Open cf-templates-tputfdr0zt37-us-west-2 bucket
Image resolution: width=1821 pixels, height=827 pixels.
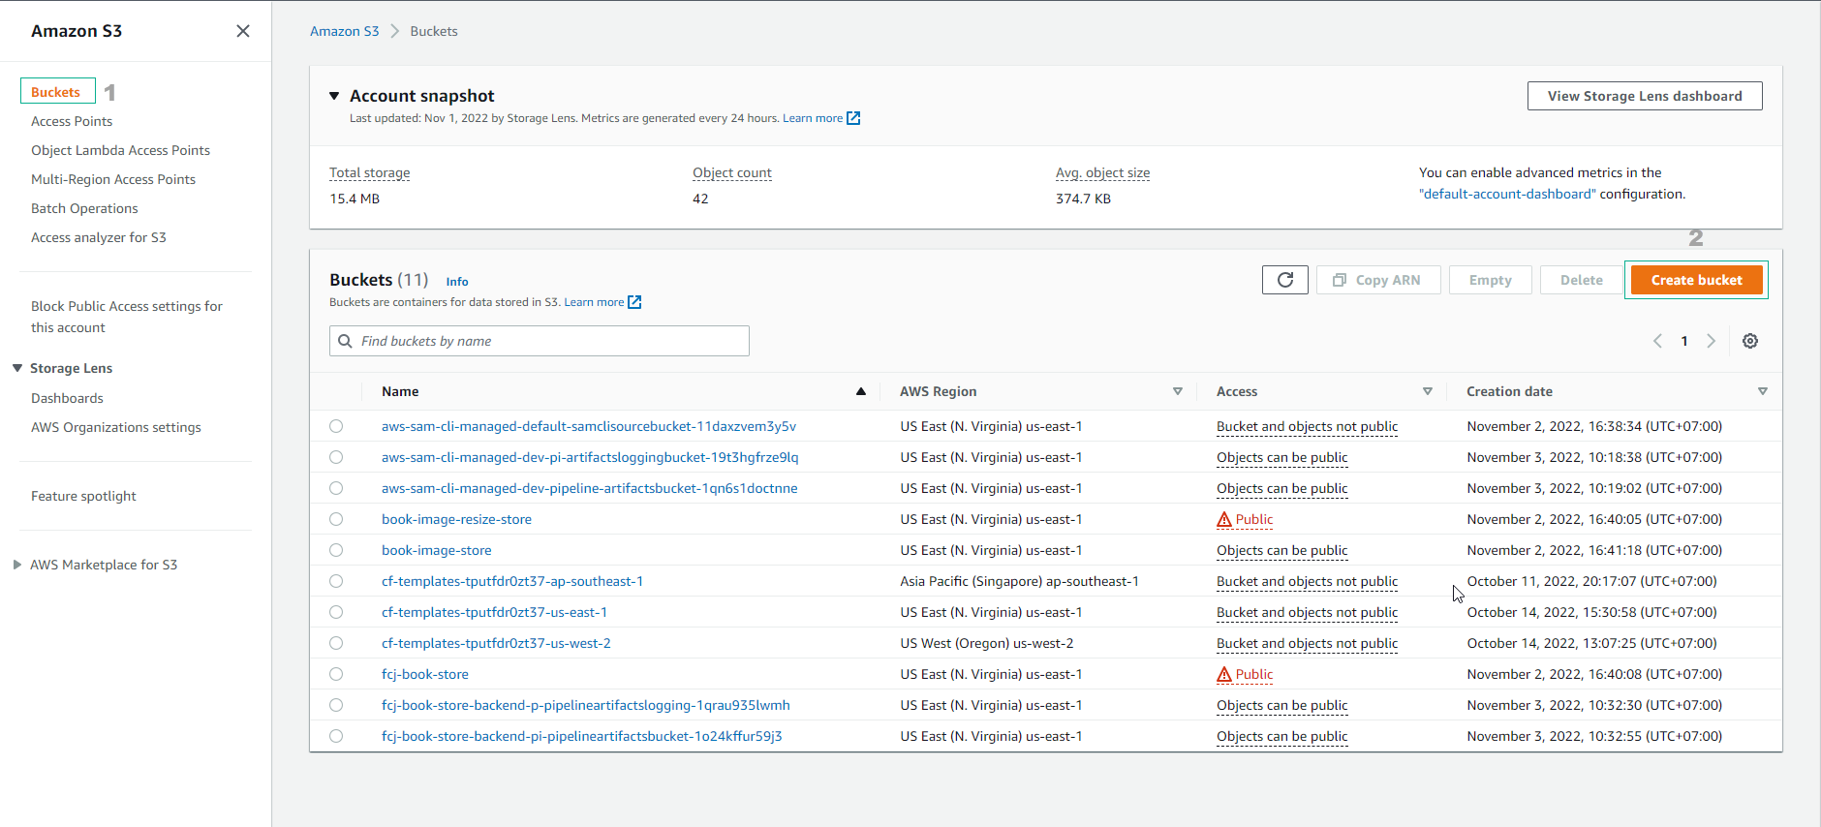click(x=496, y=643)
